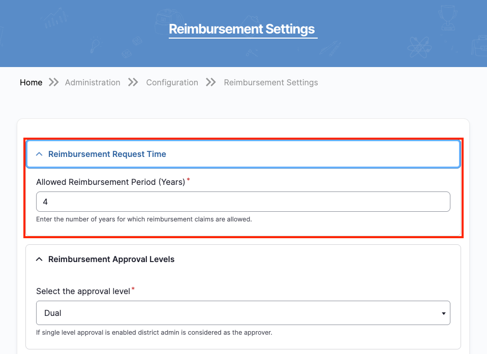This screenshot has height=354, width=487.
Task: Click double-arrow separator before Reimbursement Settings breadcrumb
Action: coord(211,82)
